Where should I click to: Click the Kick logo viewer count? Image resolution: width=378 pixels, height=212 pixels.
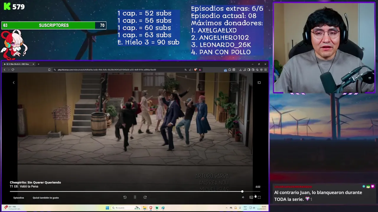click(x=14, y=6)
